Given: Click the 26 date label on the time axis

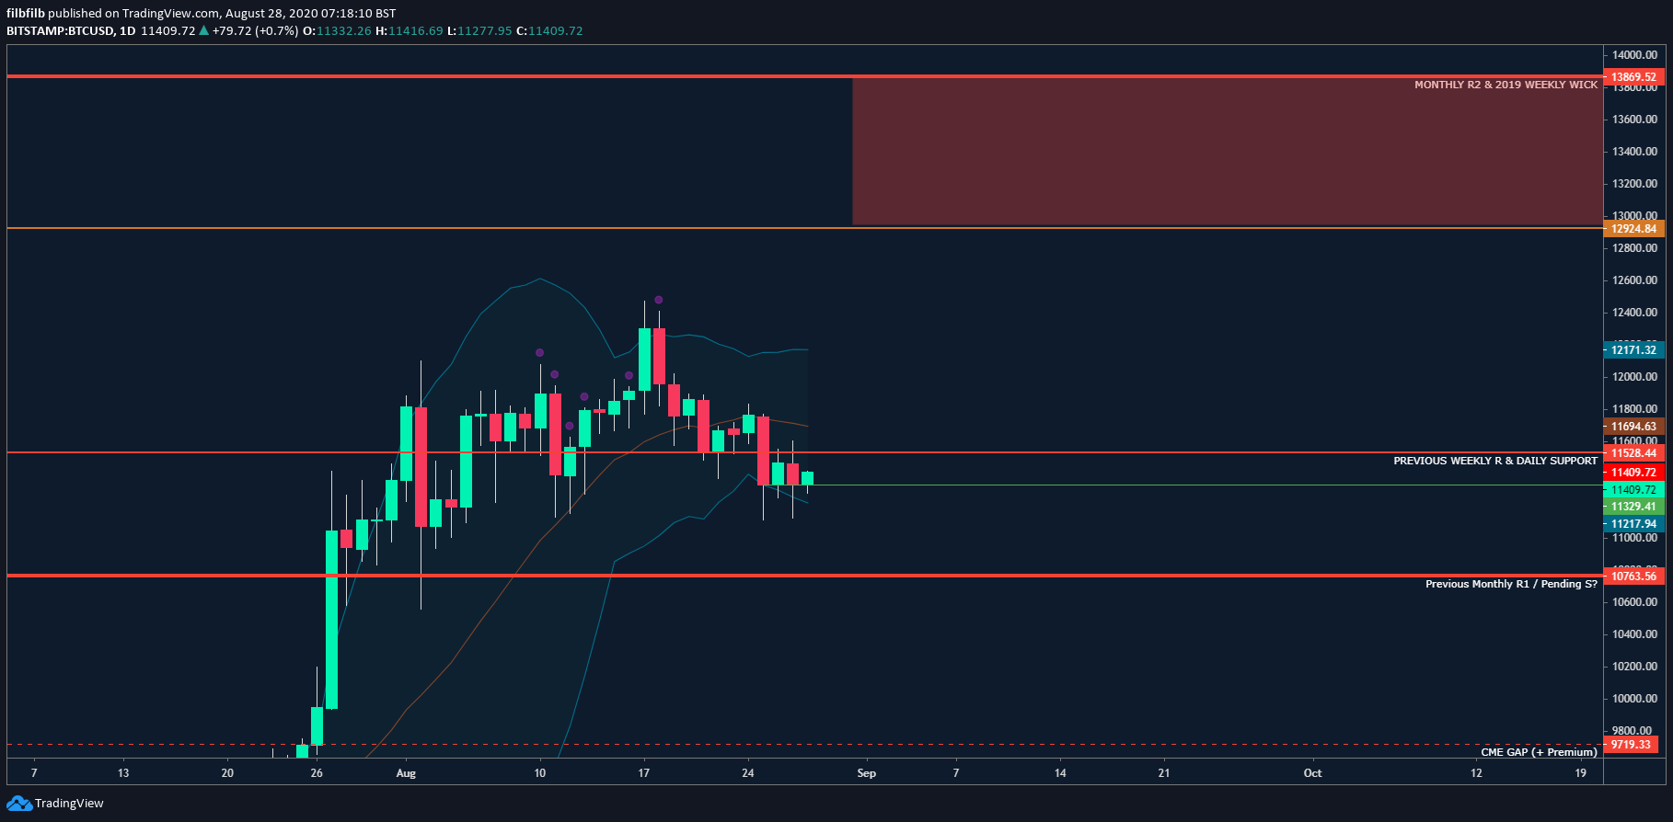Looking at the screenshot, I should 317,773.
